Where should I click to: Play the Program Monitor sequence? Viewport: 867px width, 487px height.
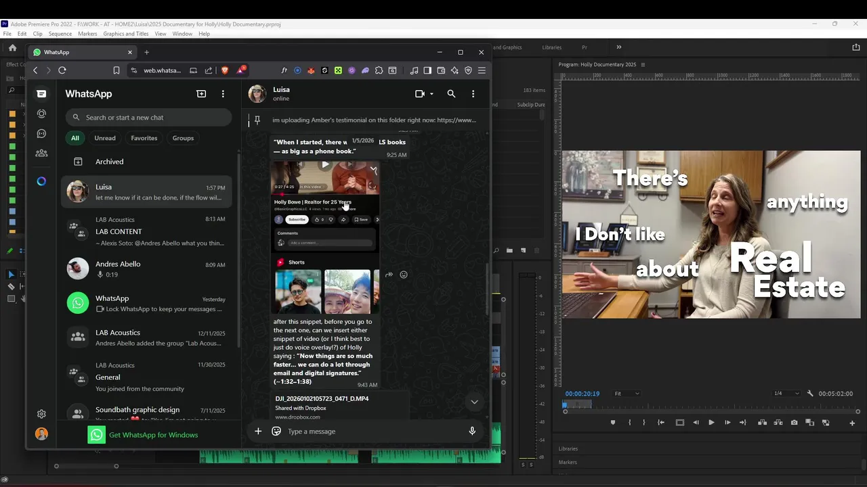pyautogui.click(x=711, y=423)
